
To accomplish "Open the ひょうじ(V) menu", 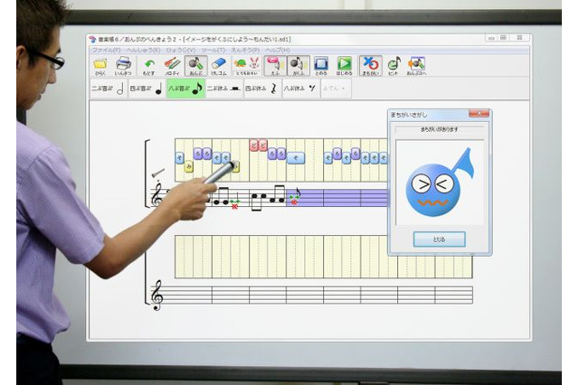I will coord(181,50).
